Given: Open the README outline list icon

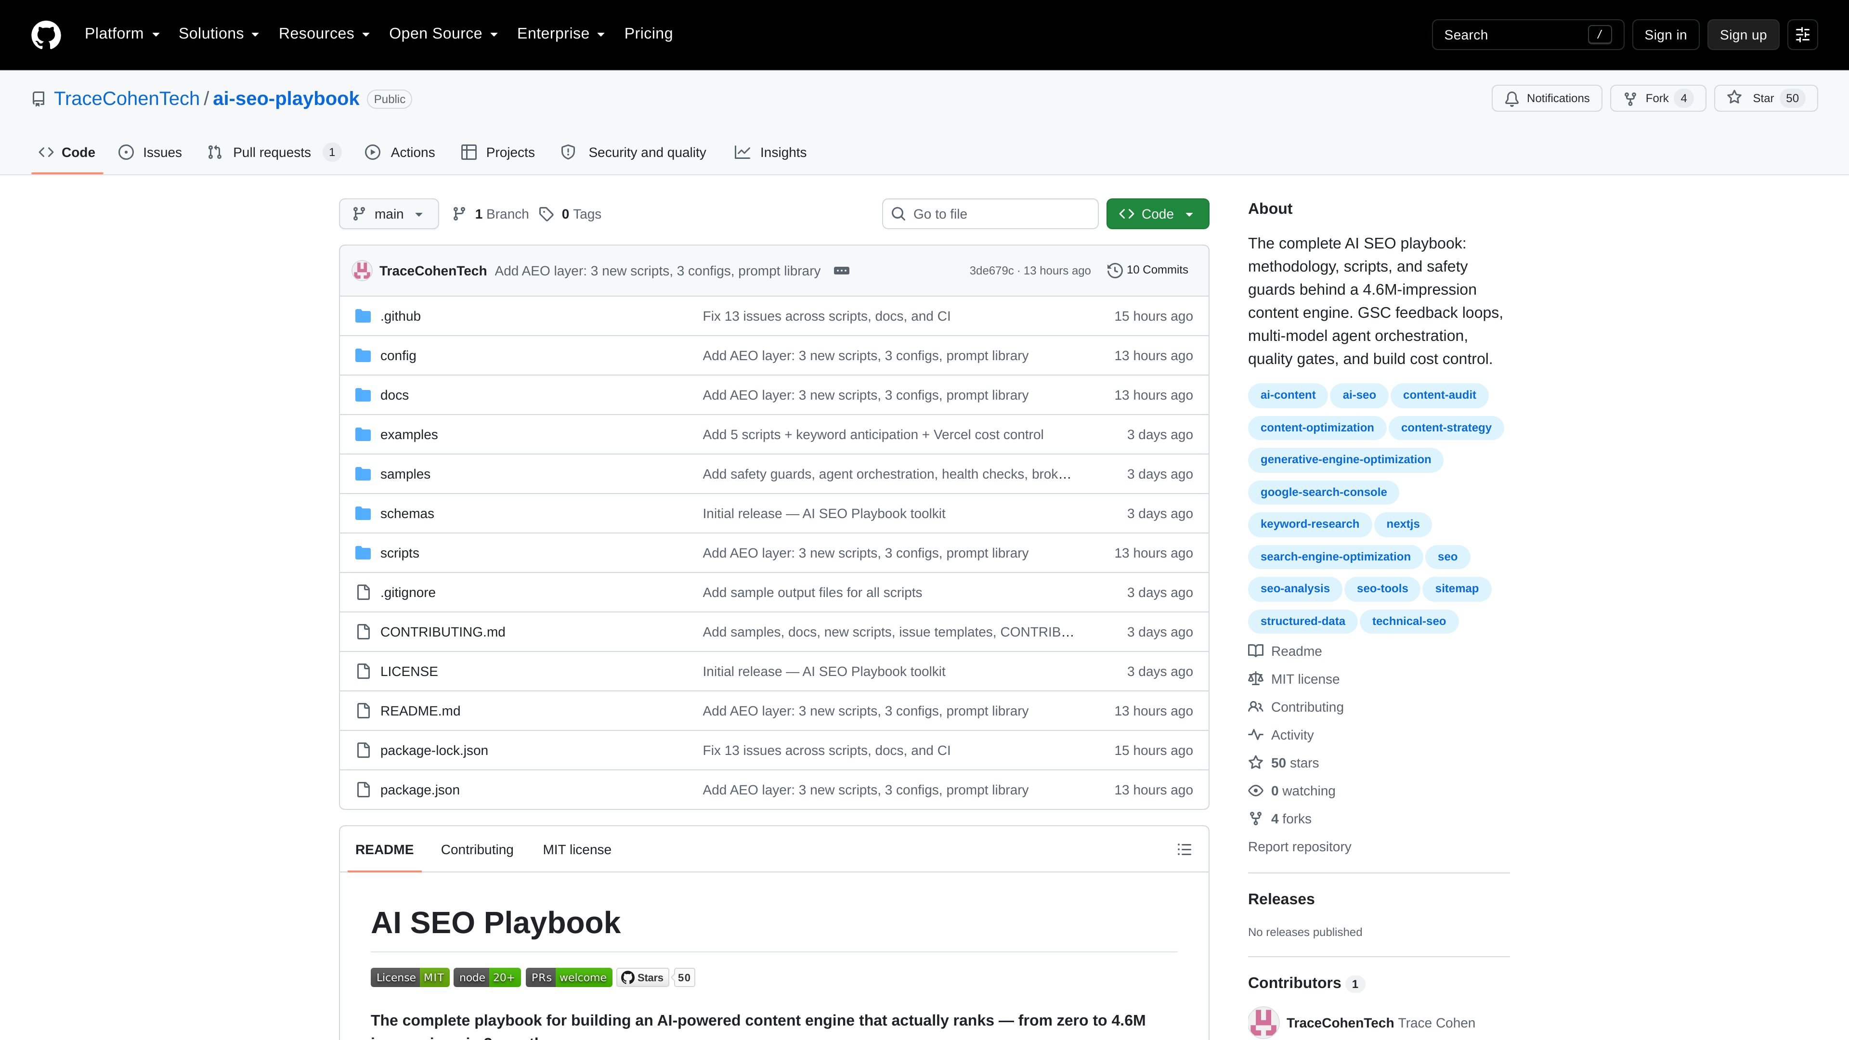Looking at the screenshot, I should [1185, 849].
